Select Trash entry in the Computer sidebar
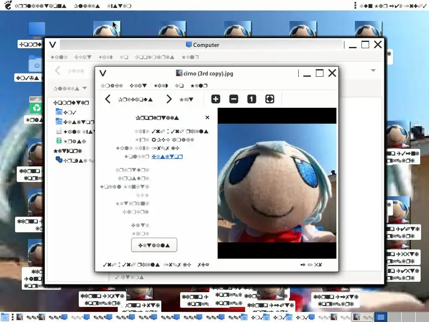This screenshot has height=322, width=429. point(71,141)
